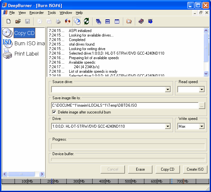Click the green refresh arrows toolbar icon
Viewport: 211px width, 192px height.
coord(86,21)
